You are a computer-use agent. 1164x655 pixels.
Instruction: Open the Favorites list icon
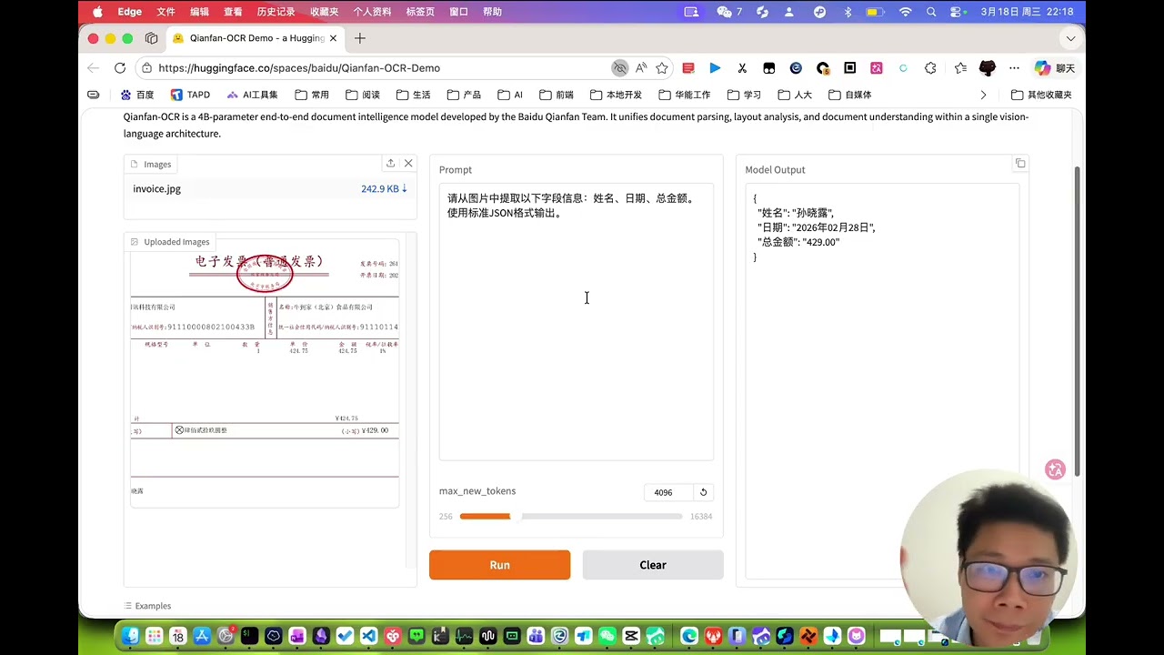(x=961, y=68)
